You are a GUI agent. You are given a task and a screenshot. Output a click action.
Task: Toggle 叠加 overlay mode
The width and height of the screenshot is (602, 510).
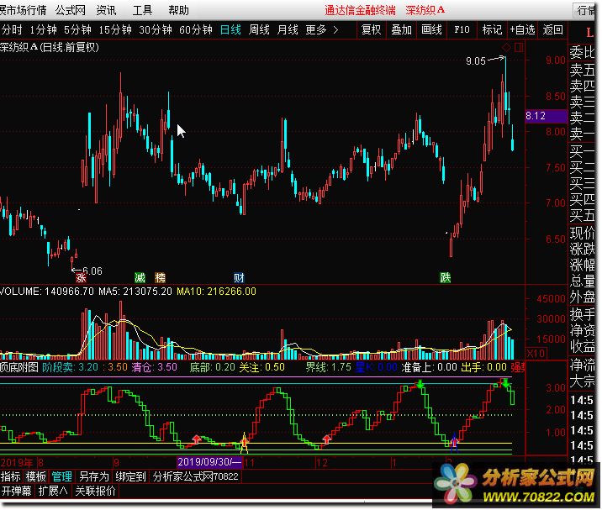click(402, 29)
